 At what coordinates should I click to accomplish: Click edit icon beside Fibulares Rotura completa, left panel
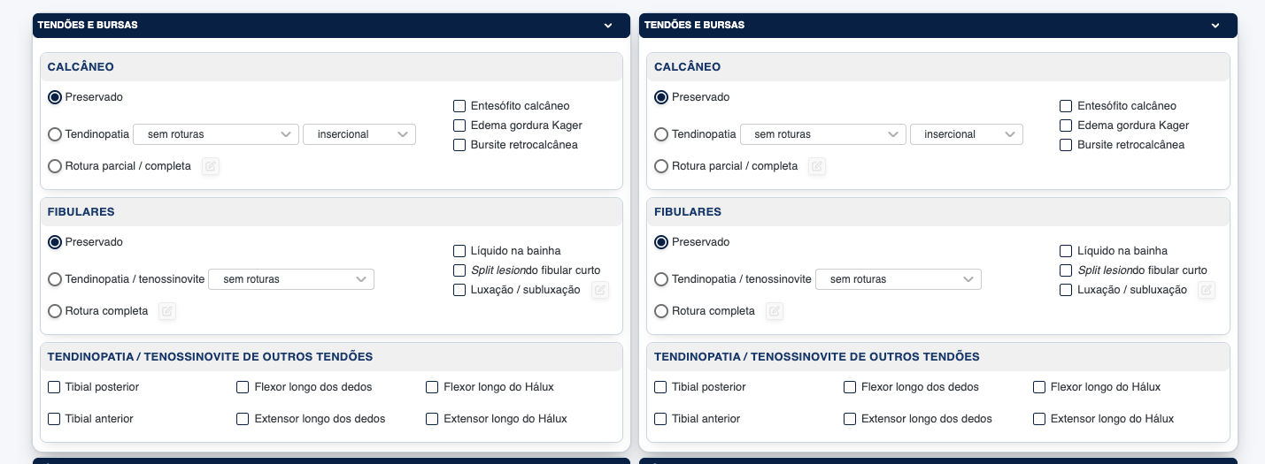click(167, 311)
